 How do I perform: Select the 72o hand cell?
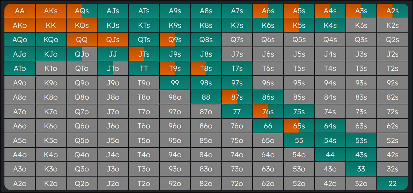coord(237,184)
